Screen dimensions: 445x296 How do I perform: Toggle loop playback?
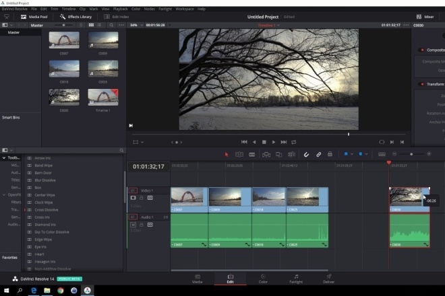pyautogui.click(x=294, y=142)
